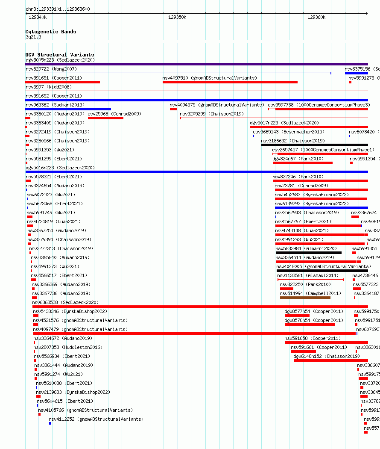Select nsv5581299 (Ebert2021) variant
Image resolution: width=380 pixels, height=449 pixels.
(54, 159)
